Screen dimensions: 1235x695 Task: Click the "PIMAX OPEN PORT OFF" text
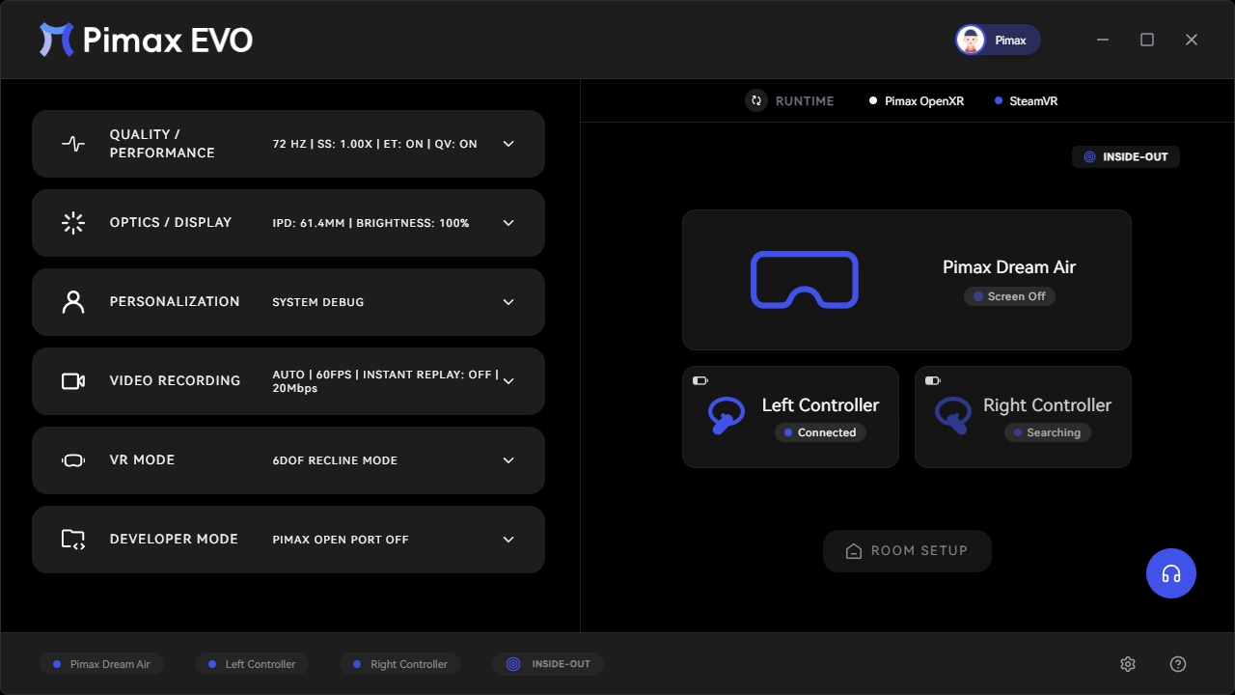pyautogui.click(x=341, y=540)
